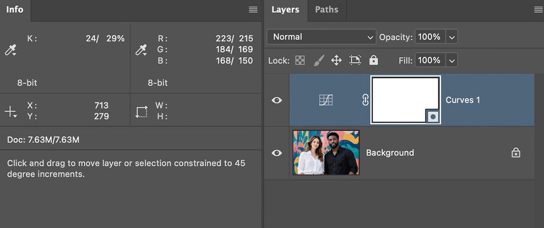Click the Opacity label
Image resolution: width=544 pixels, height=228 pixels.
[x=396, y=37]
